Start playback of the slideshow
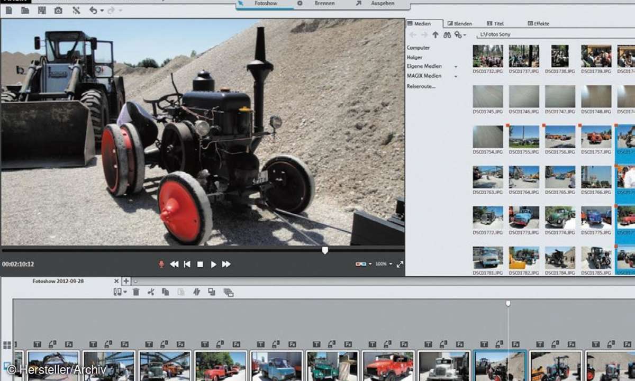 [x=213, y=264]
